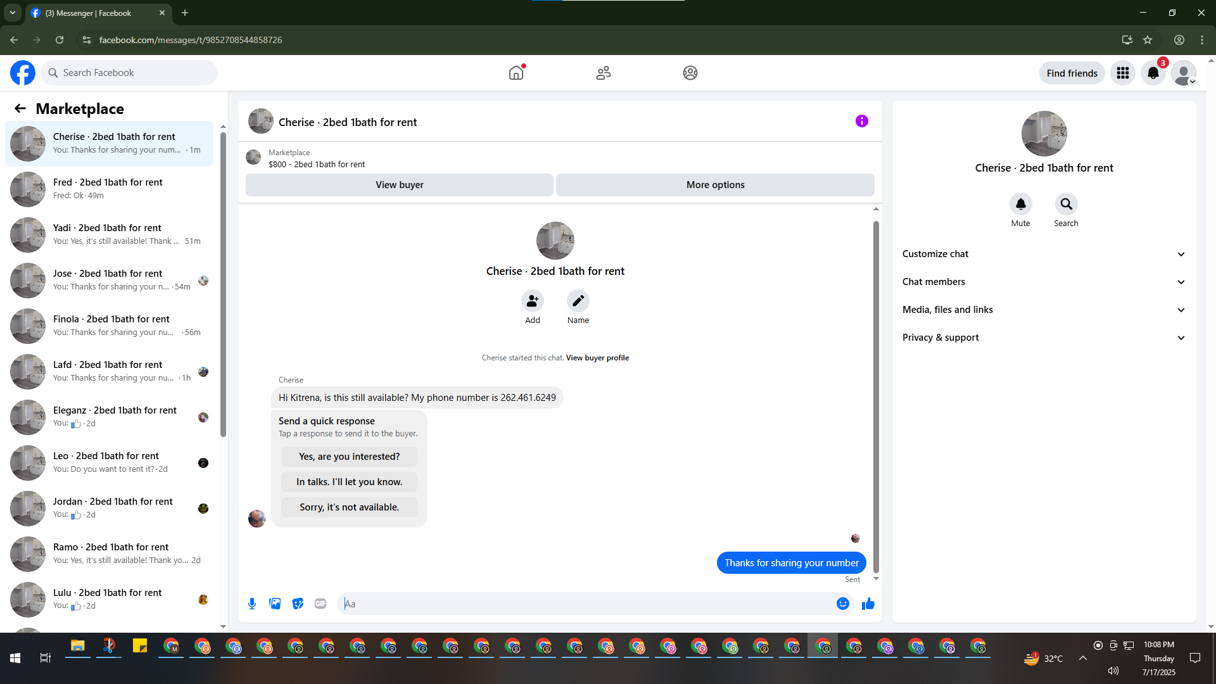Image resolution: width=1216 pixels, height=684 pixels.
Task: Open the Friends icon in top navigation
Action: pyautogui.click(x=604, y=73)
